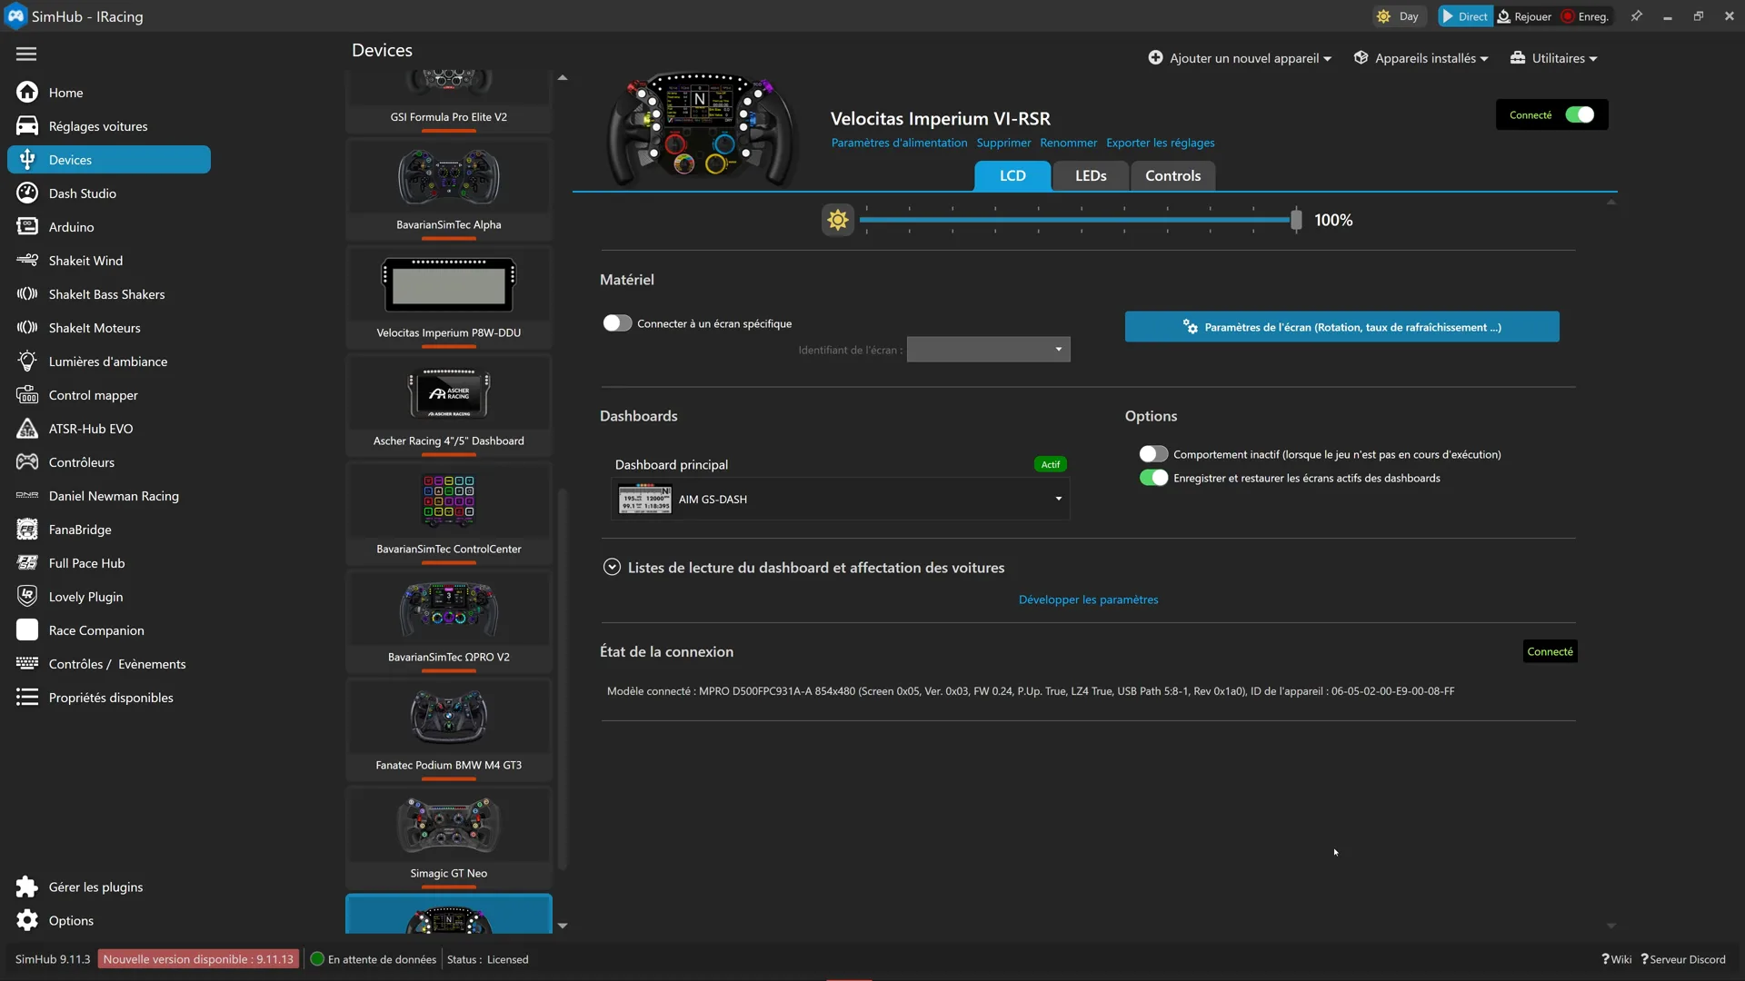Select the LCD tab
Viewport: 1745px width, 981px height.
pos(1012,176)
